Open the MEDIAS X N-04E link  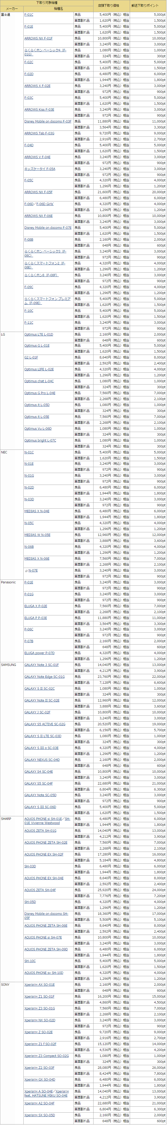(37, 511)
